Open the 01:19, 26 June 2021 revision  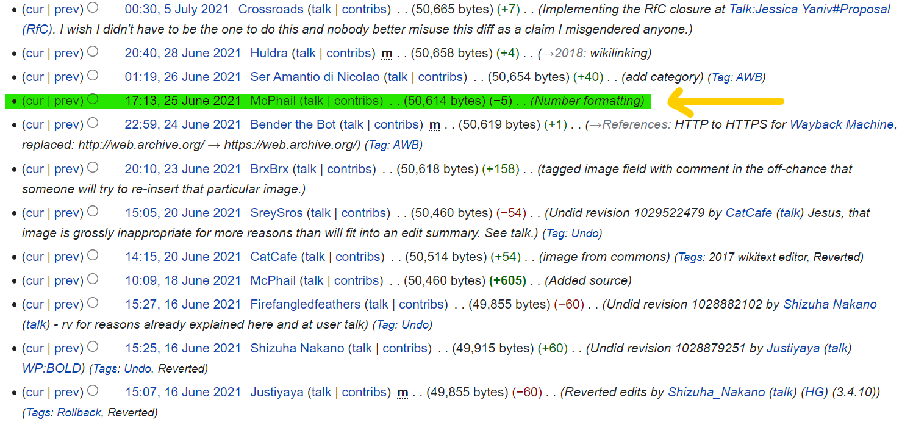[x=183, y=77]
